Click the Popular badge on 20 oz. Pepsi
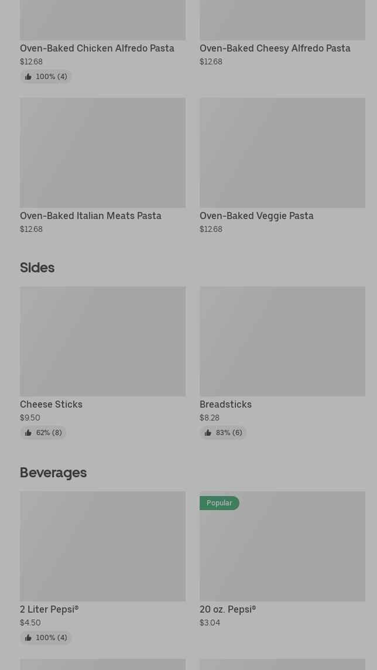Image resolution: width=377 pixels, height=670 pixels. [220, 503]
